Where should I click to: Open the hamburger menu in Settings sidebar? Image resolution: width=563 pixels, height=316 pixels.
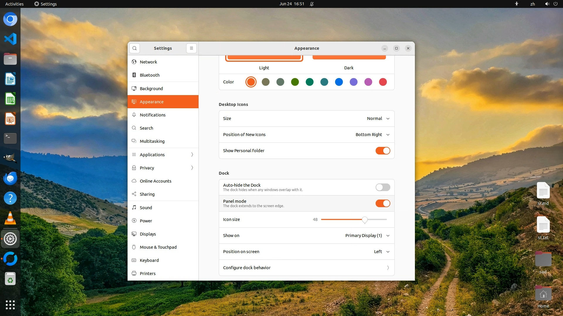point(191,48)
